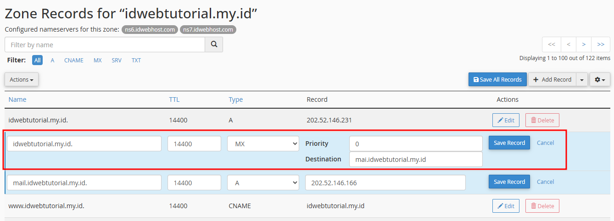Click the 202.52.146.231 record value
Viewport: 614px width, 221px height.
(329, 120)
